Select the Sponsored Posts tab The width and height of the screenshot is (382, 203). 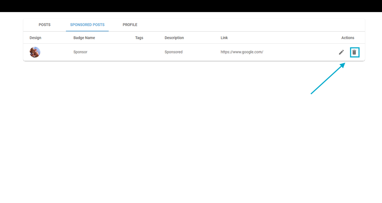[87, 25]
